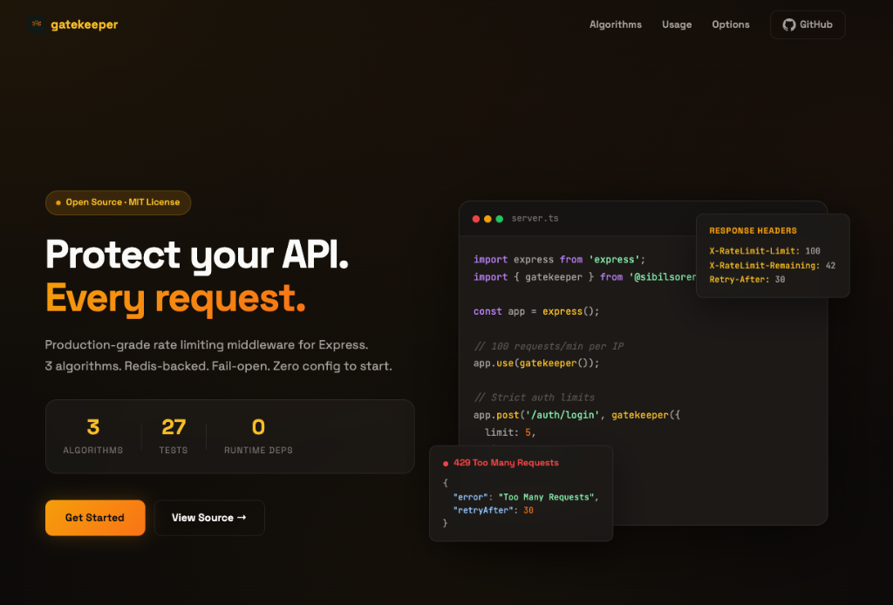Viewport: 893px width, 605px height.
Task: Click the X-RateLimit-Limit: 100 line
Action: tap(765, 251)
